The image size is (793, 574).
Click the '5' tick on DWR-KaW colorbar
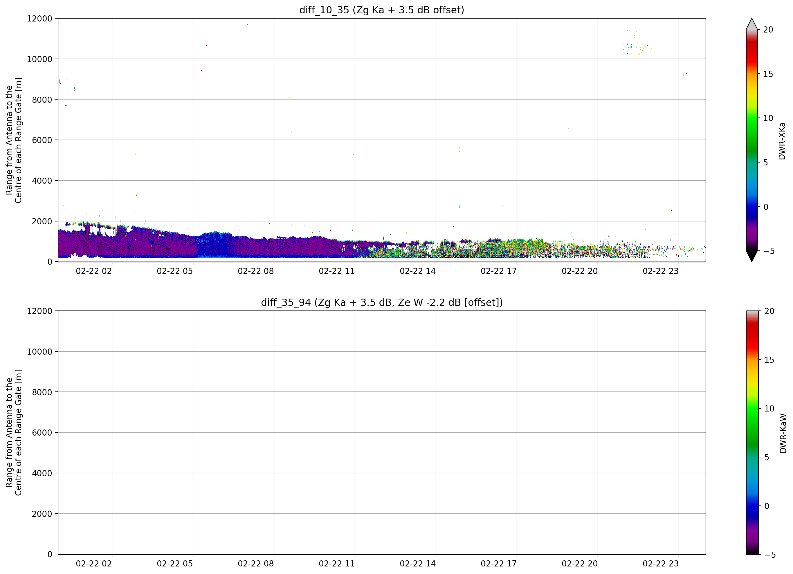[767, 457]
